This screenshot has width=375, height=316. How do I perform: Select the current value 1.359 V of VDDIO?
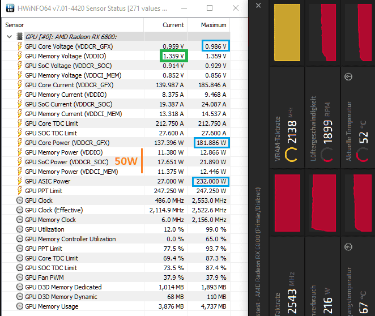click(174, 56)
